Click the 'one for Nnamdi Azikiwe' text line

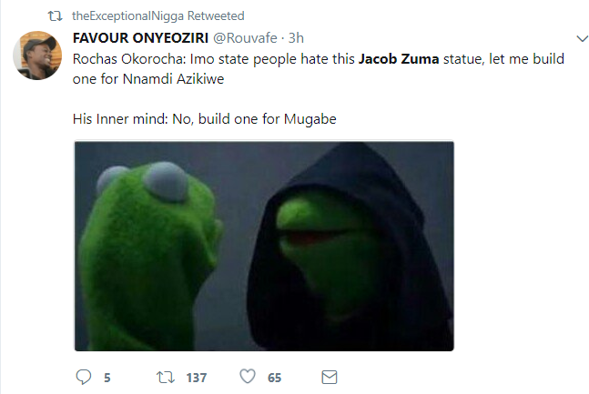(x=148, y=79)
